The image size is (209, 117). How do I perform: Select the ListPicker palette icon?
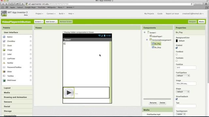point(4,58)
